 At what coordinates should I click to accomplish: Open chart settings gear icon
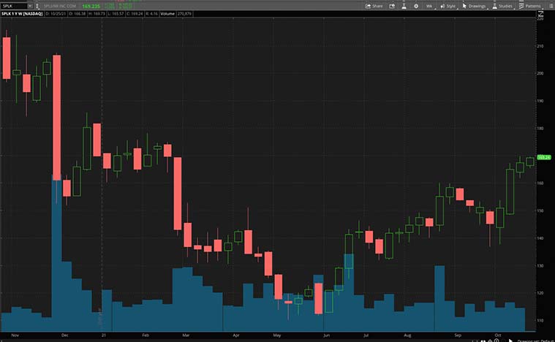point(416,6)
